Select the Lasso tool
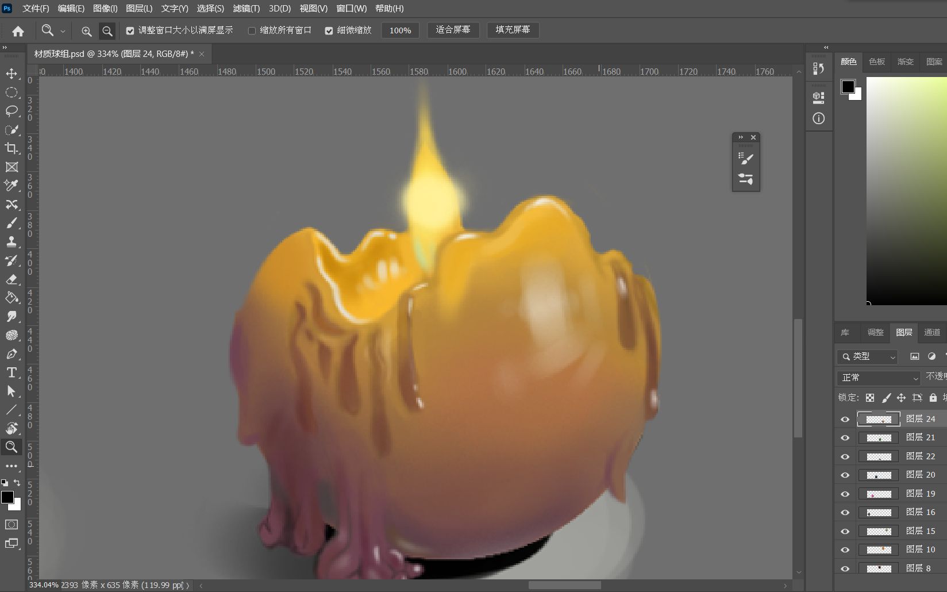The height and width of the screenshot is (592, 947). pyautogui.click(x=11, y=111)
